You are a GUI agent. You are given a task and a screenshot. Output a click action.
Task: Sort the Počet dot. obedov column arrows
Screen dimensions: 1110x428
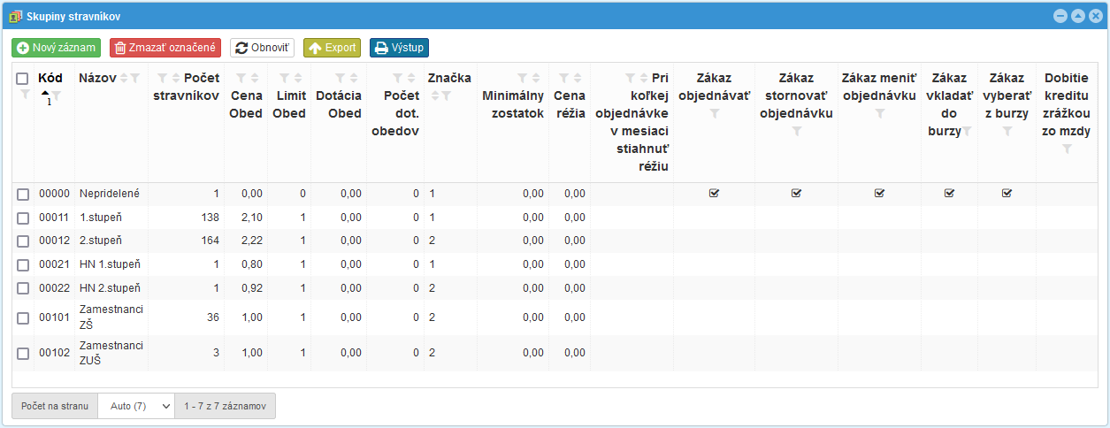(x=411, y=78)
